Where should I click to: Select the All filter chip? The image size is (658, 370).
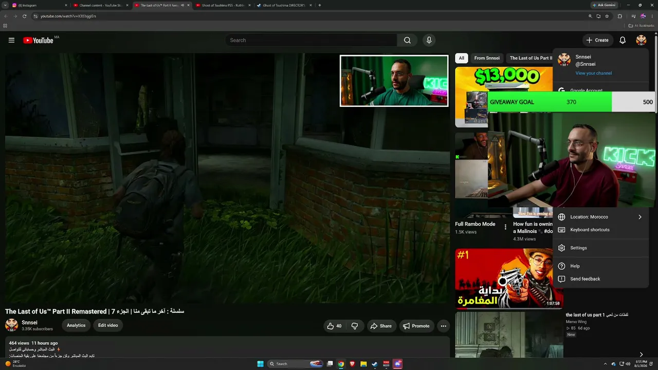(x=462, y=58)
